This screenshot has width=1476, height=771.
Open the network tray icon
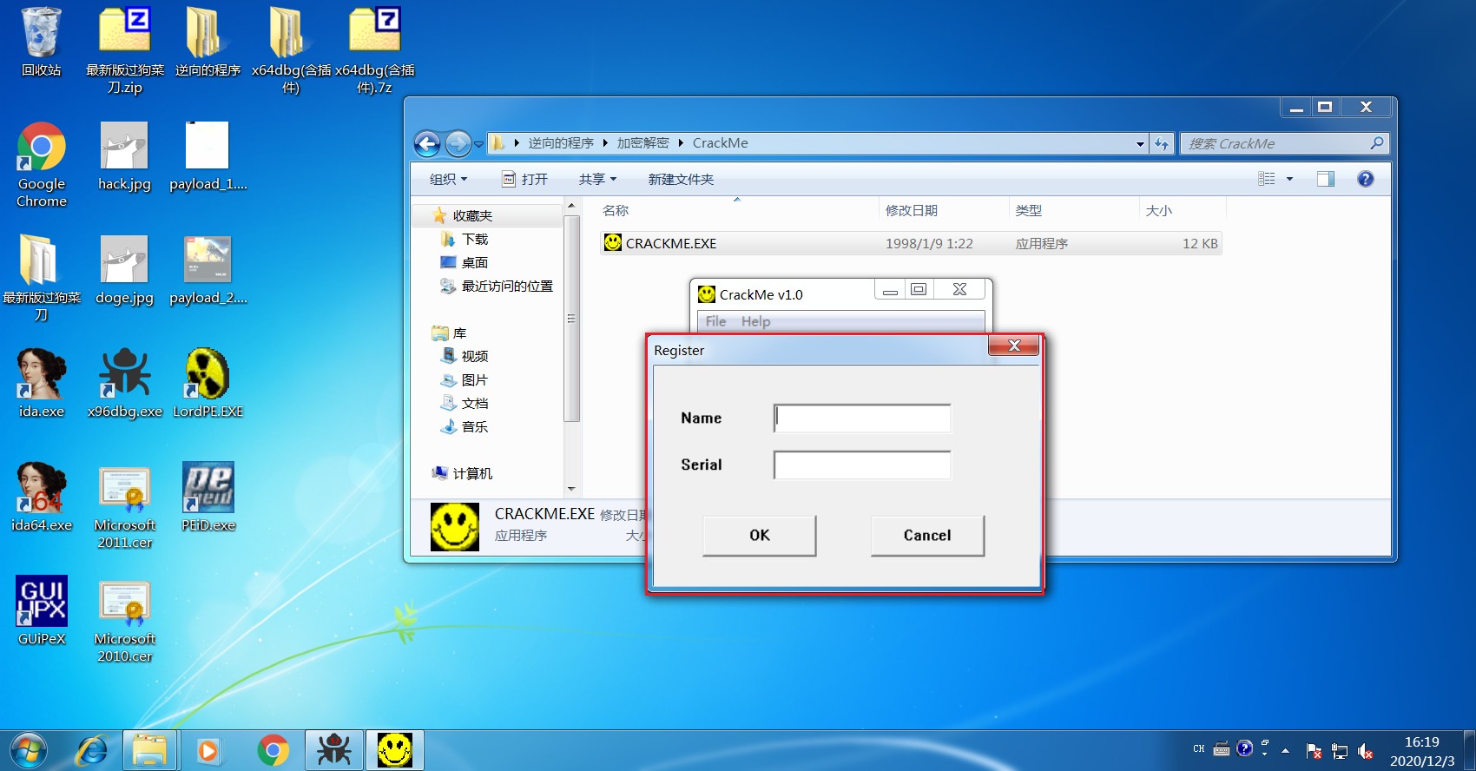pos(1340,751)
